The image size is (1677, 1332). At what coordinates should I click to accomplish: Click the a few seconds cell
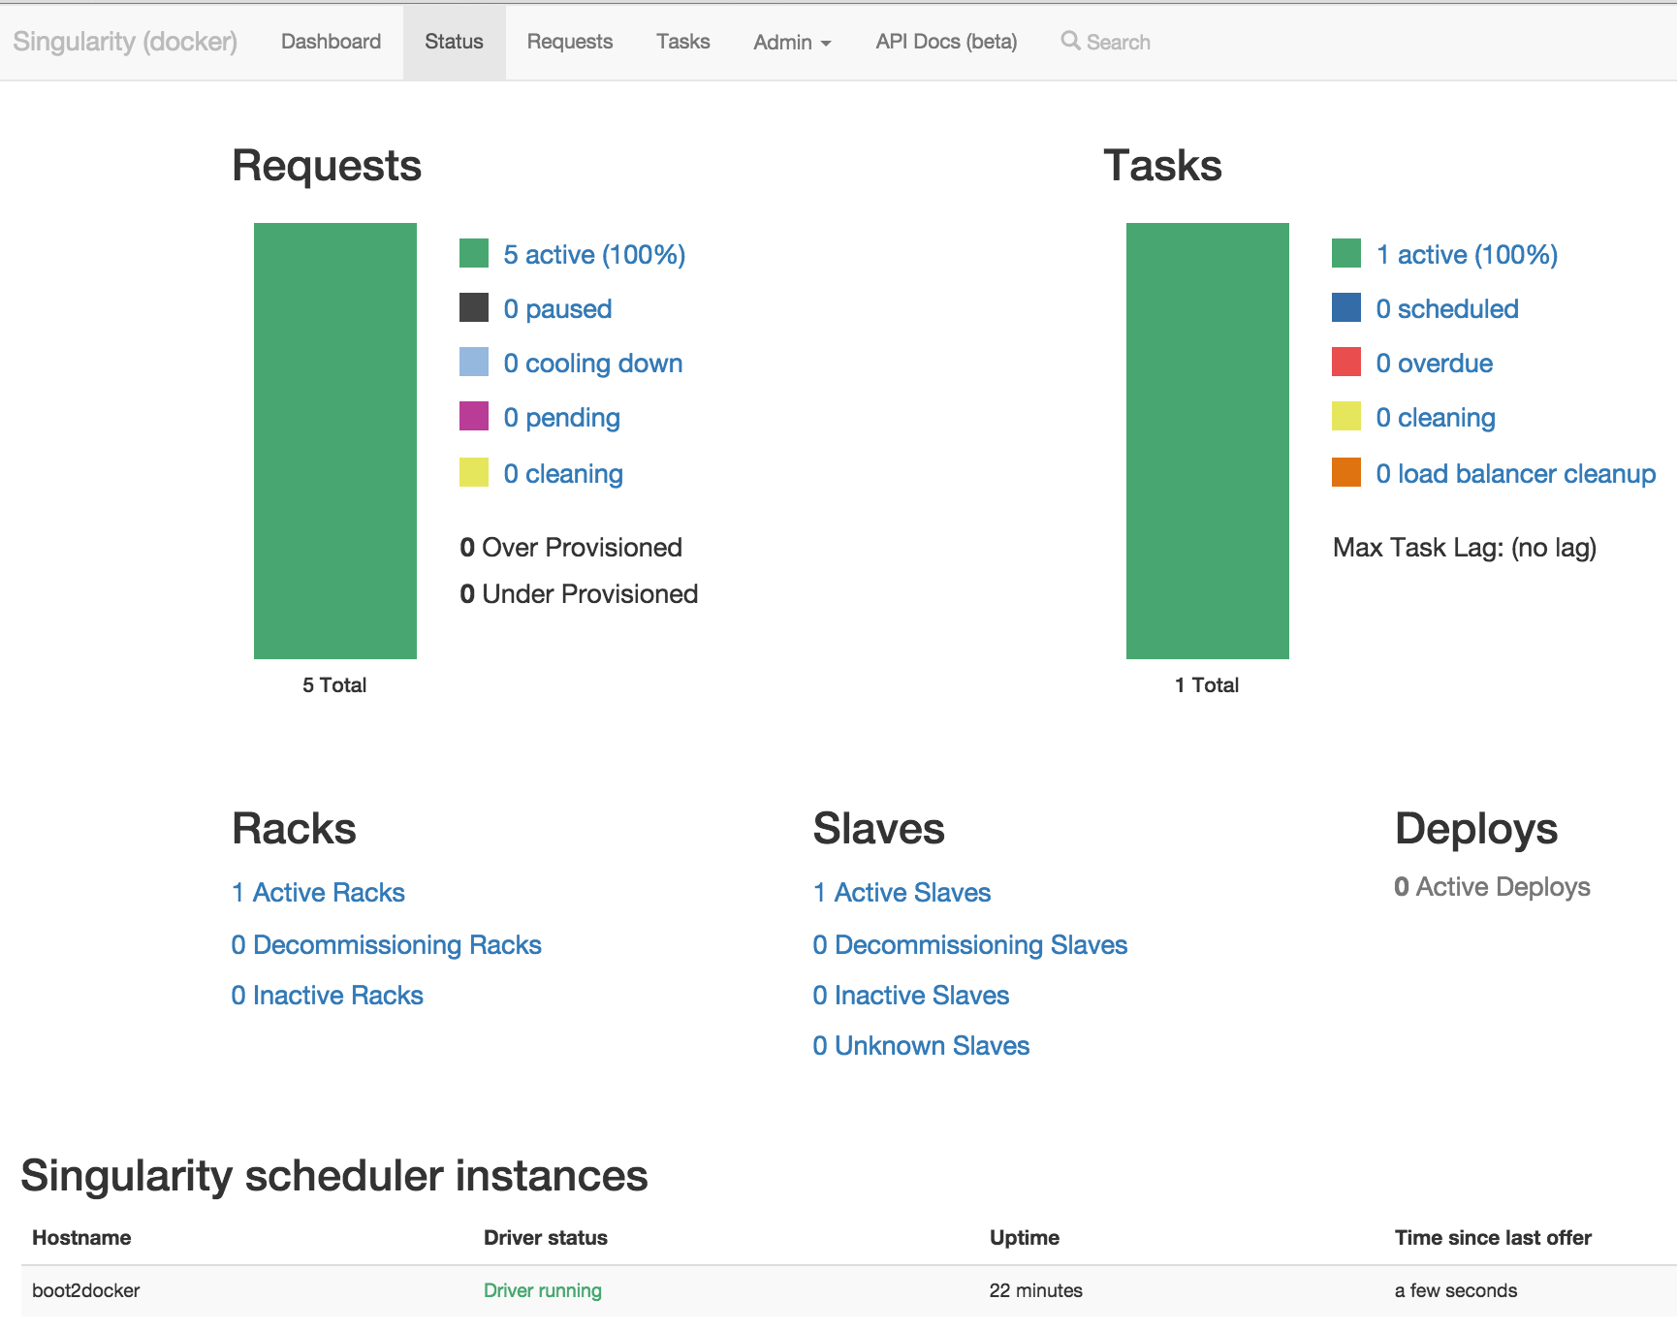click(x=1456, y=1290)
